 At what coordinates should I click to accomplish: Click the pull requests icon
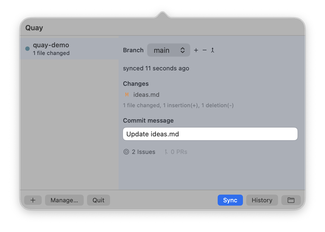coord(166,152)
